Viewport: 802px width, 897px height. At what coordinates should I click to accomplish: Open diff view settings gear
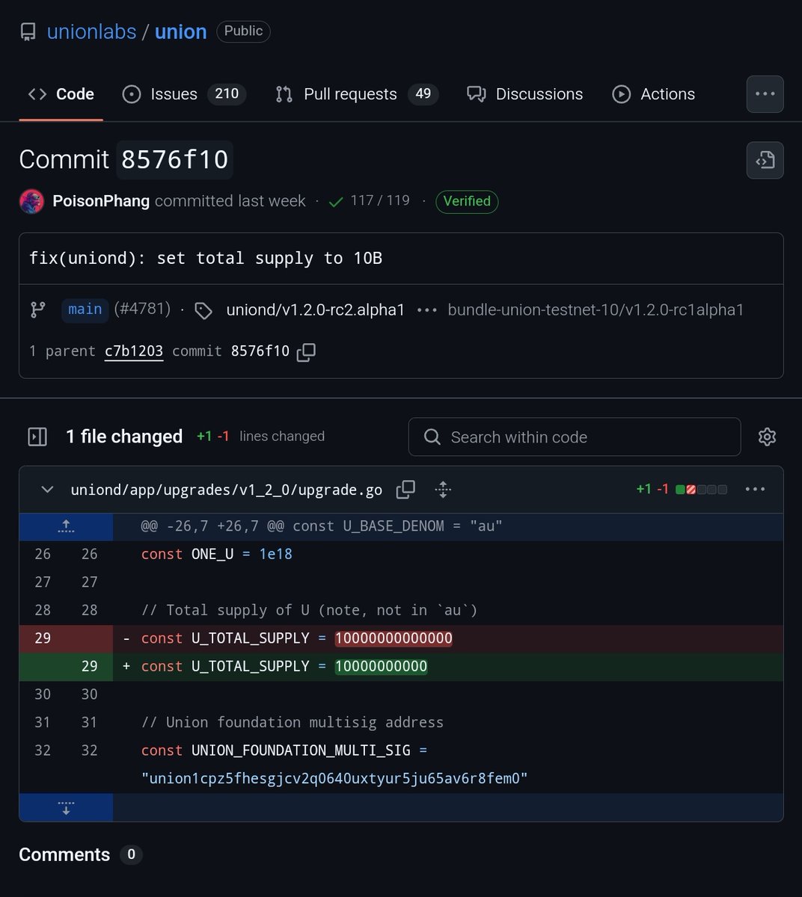pos(767,437)
